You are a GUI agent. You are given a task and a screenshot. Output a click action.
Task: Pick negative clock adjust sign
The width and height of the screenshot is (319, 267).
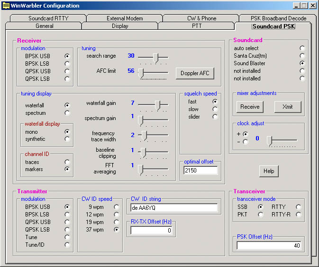pyautogui.click(x=245, y=142)
